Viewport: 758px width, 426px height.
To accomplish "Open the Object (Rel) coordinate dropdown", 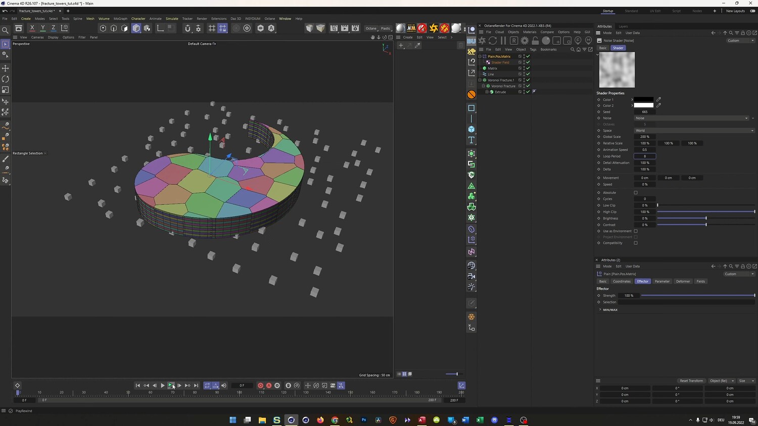I will (x=721, y=381).
